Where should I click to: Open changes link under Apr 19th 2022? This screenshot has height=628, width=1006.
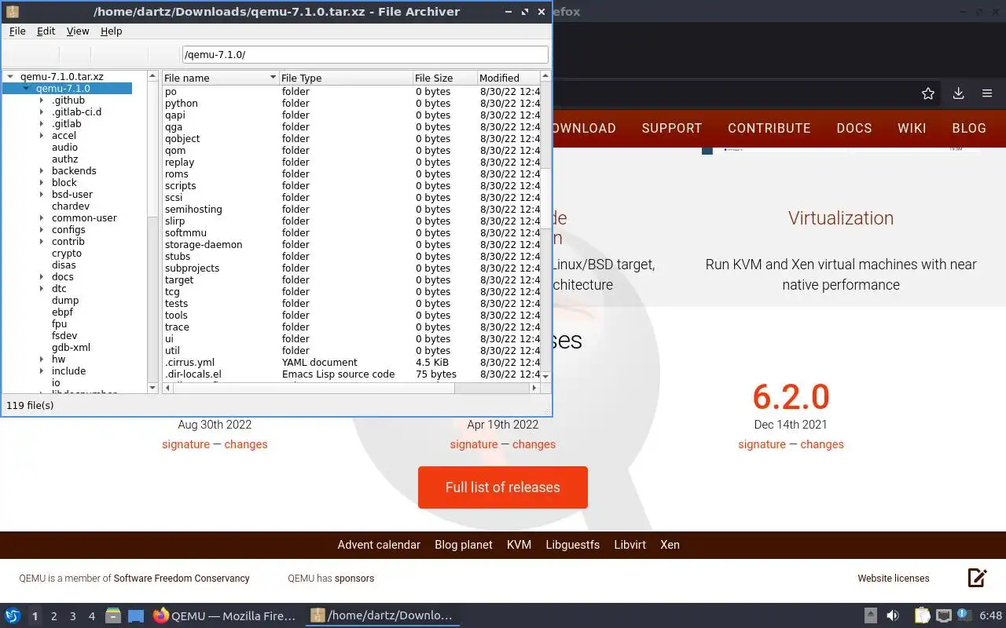click(x=534, y=444)
